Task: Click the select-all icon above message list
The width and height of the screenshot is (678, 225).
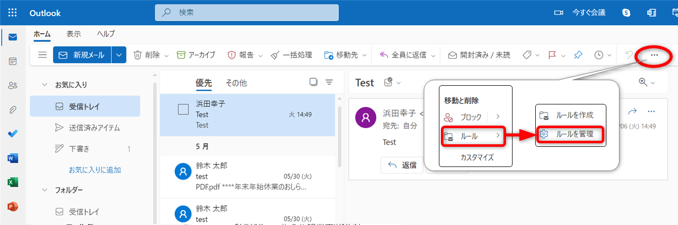Action: [x=313, y=82]
